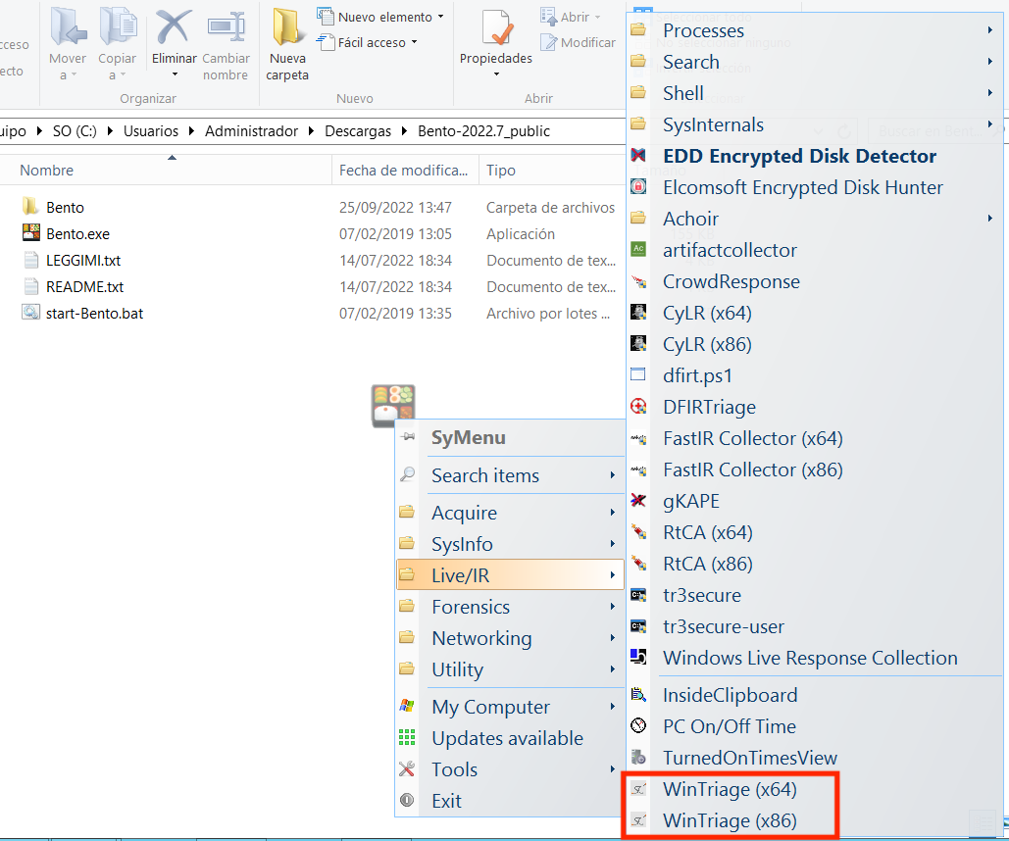The width and height of the screenshot is (1009, 841).
Task: Click the CyLR (x86) icon
Action: point(638,344)
